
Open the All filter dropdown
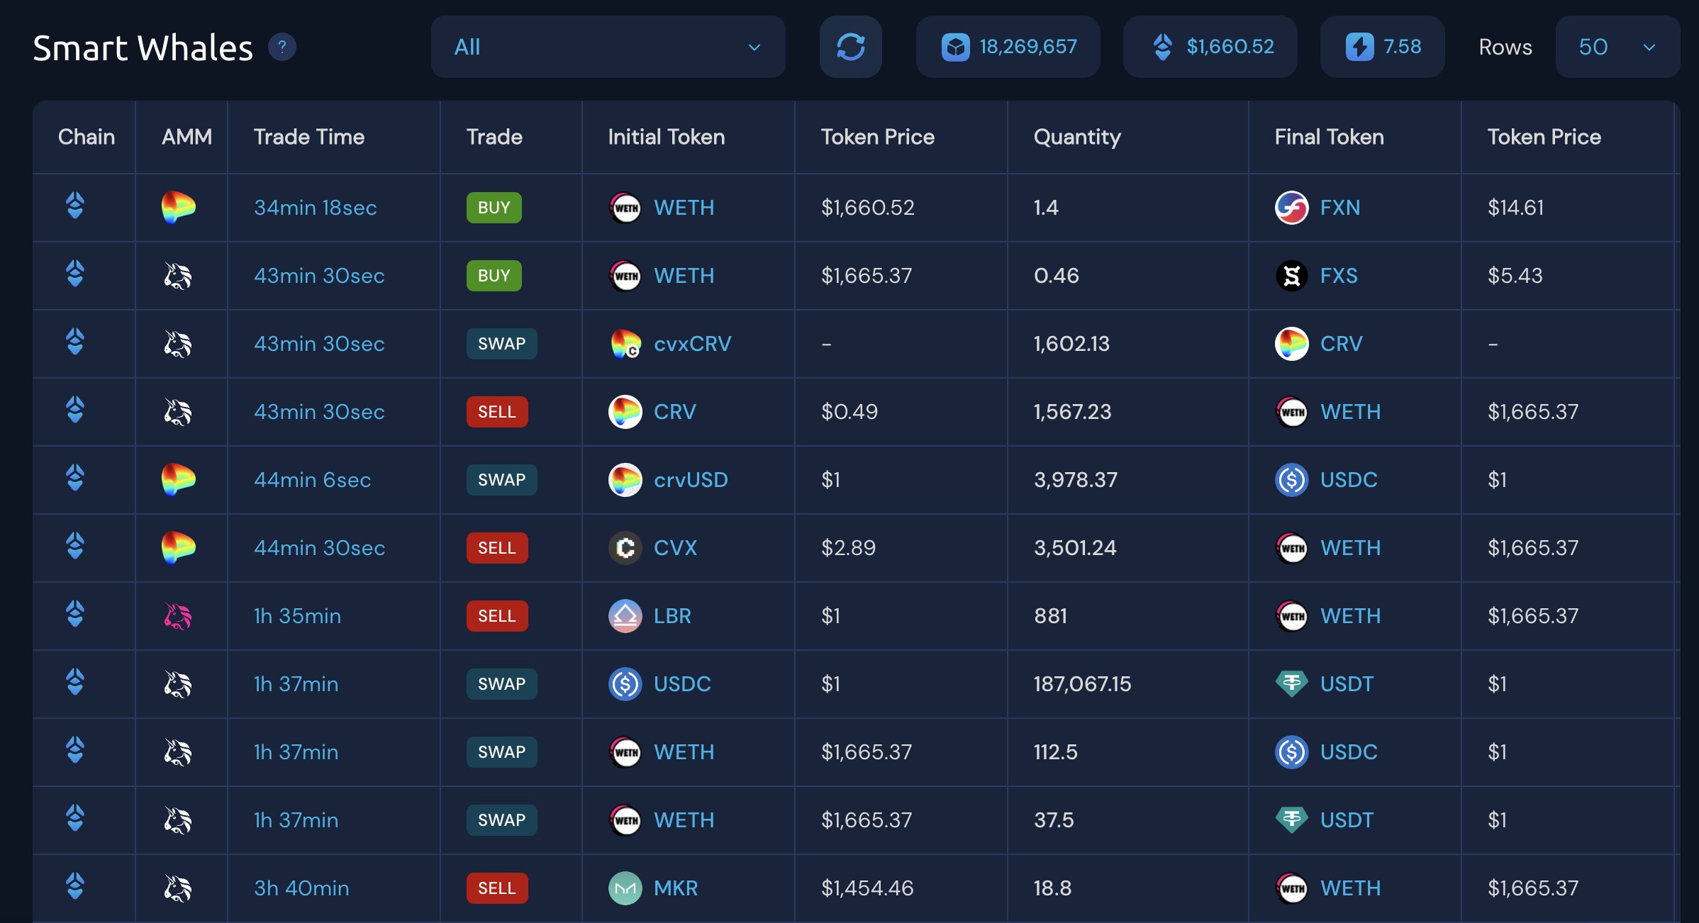pos(608,47)
